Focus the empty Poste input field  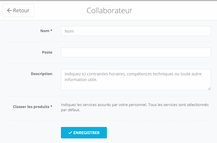(x=136, y=52)
